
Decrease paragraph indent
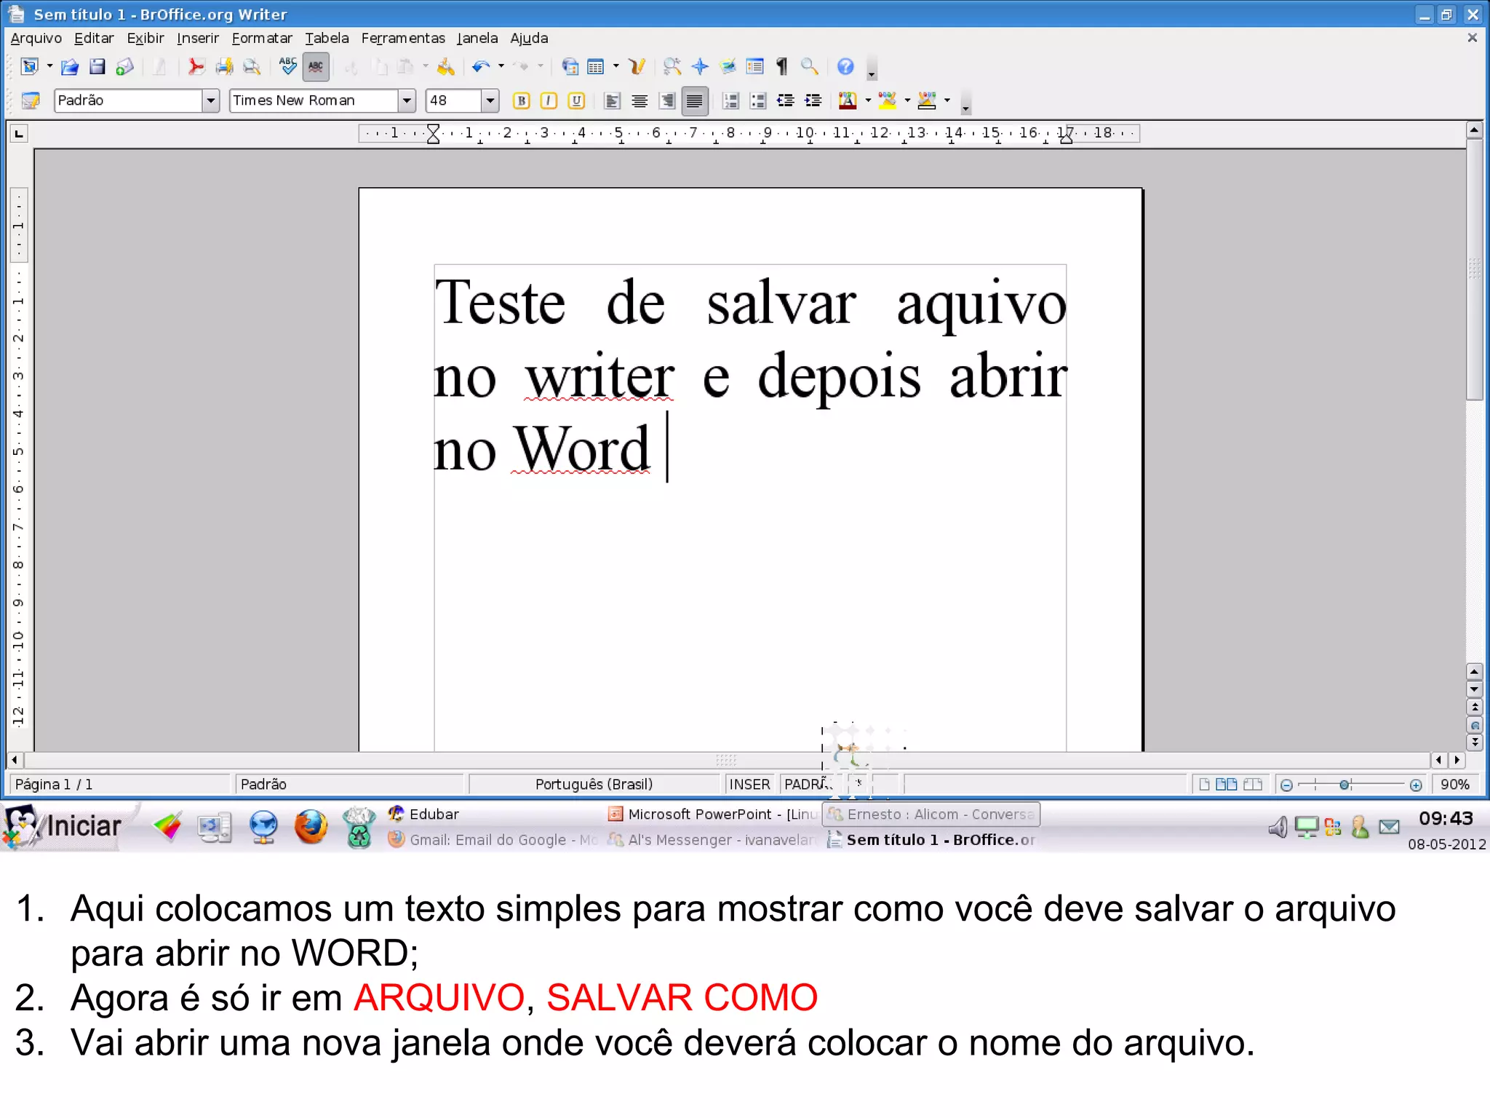pos(786,100)
